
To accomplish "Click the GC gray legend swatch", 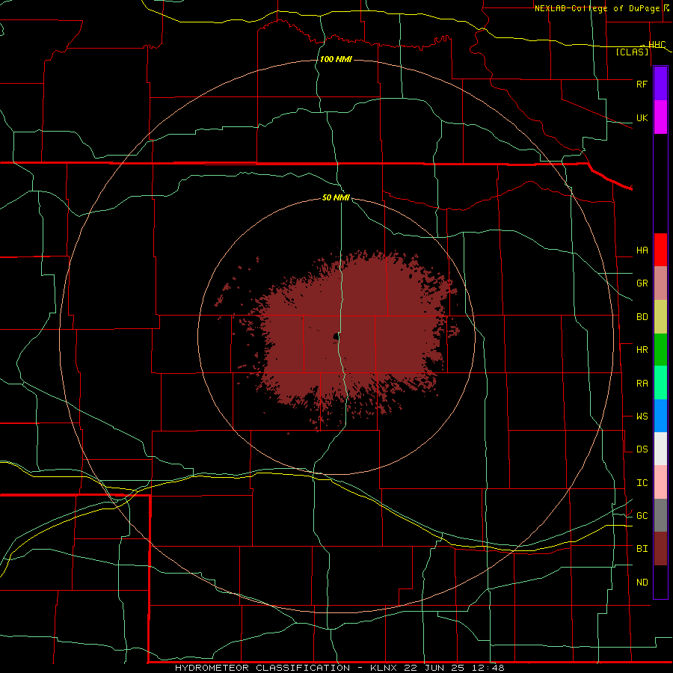I will 660,515.
